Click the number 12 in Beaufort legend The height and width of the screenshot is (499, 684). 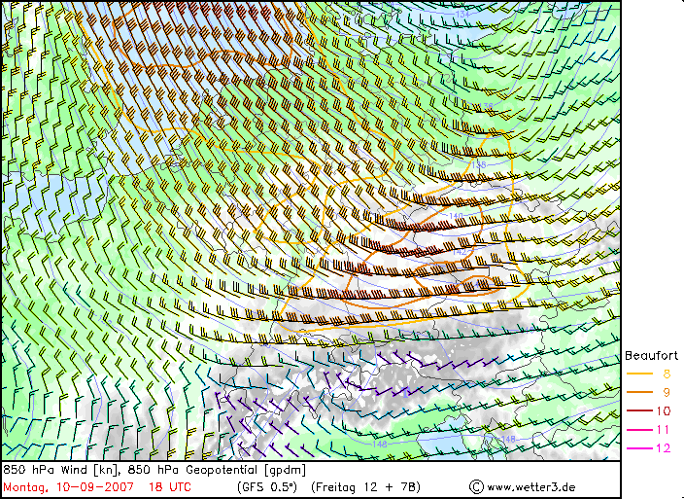(663, 447)
